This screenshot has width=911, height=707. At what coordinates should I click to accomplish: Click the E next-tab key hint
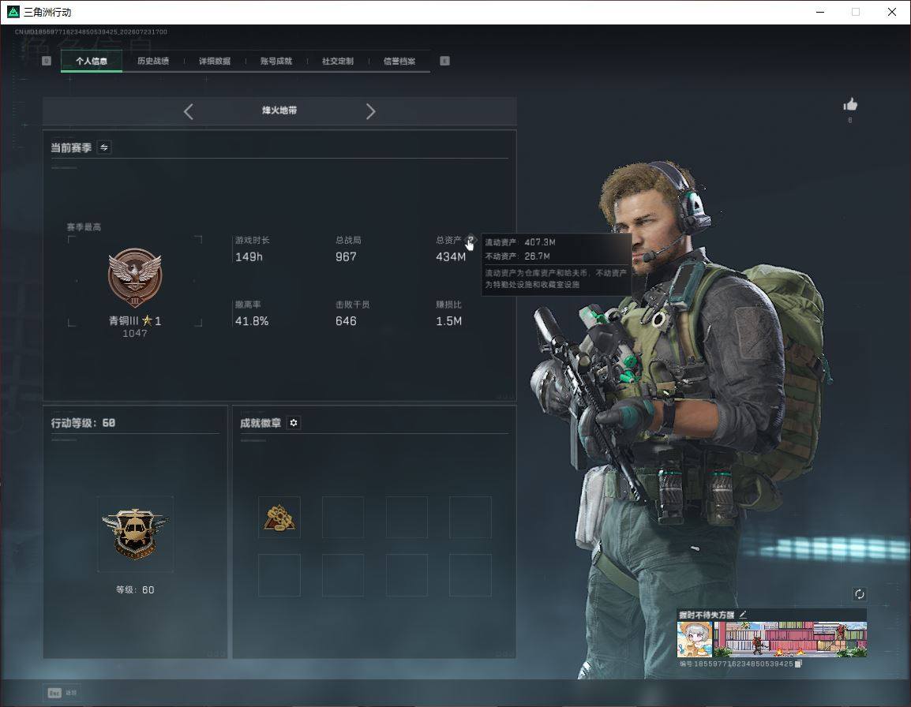click(444, 61)
